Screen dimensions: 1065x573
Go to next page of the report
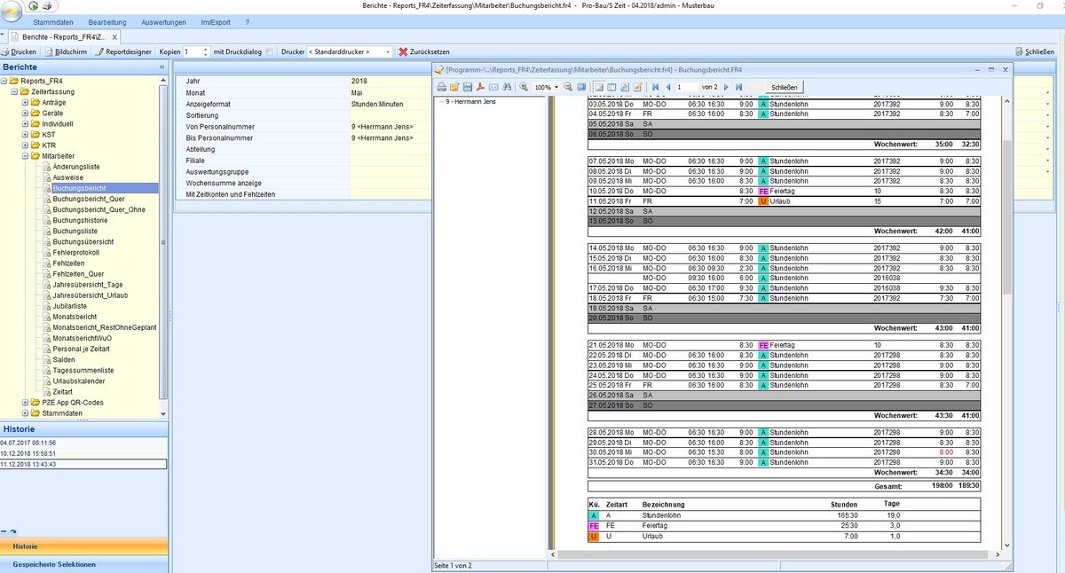727,87
